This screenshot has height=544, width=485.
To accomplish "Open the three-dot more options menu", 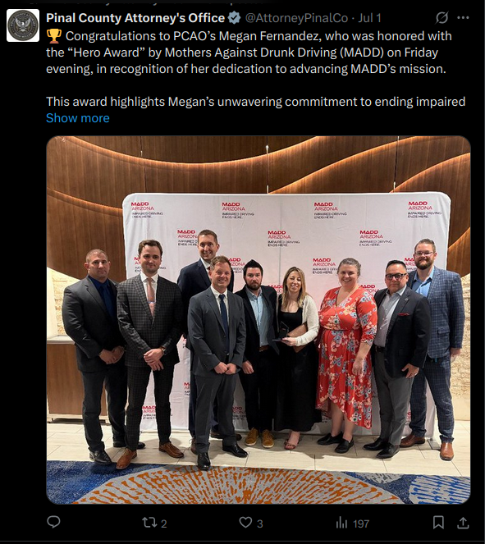I will [463, 18].
